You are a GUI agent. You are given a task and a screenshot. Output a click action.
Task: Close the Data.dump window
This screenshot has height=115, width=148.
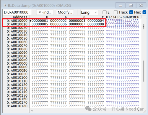141,5
